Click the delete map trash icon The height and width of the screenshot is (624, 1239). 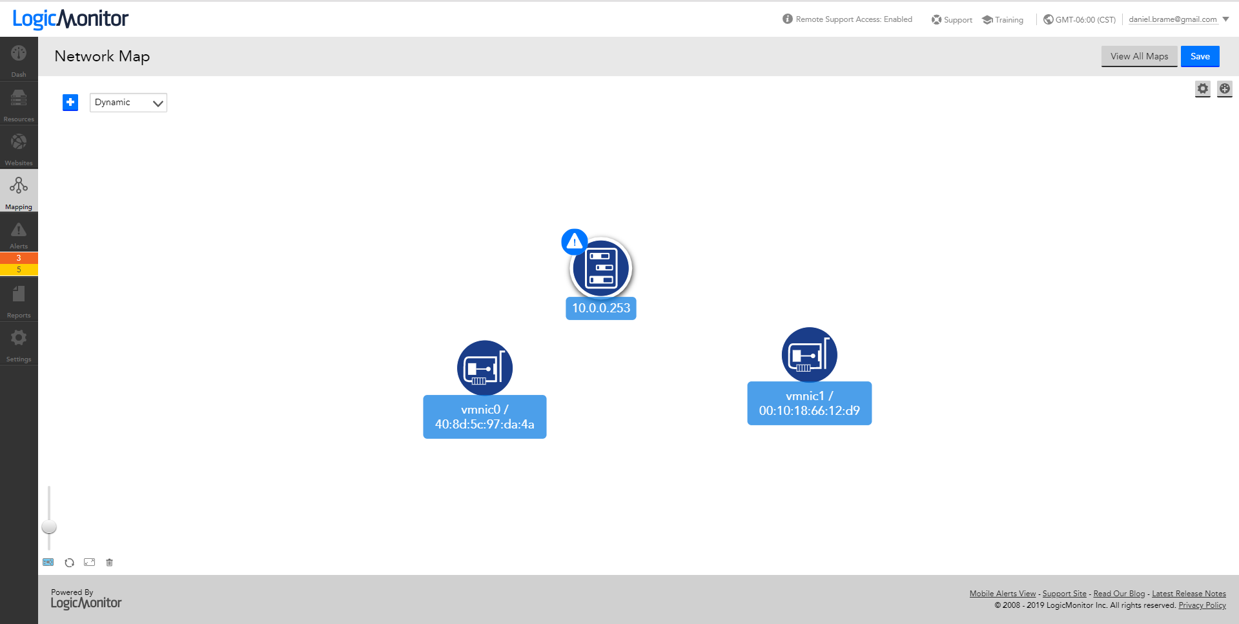click(x=109, y=562)
